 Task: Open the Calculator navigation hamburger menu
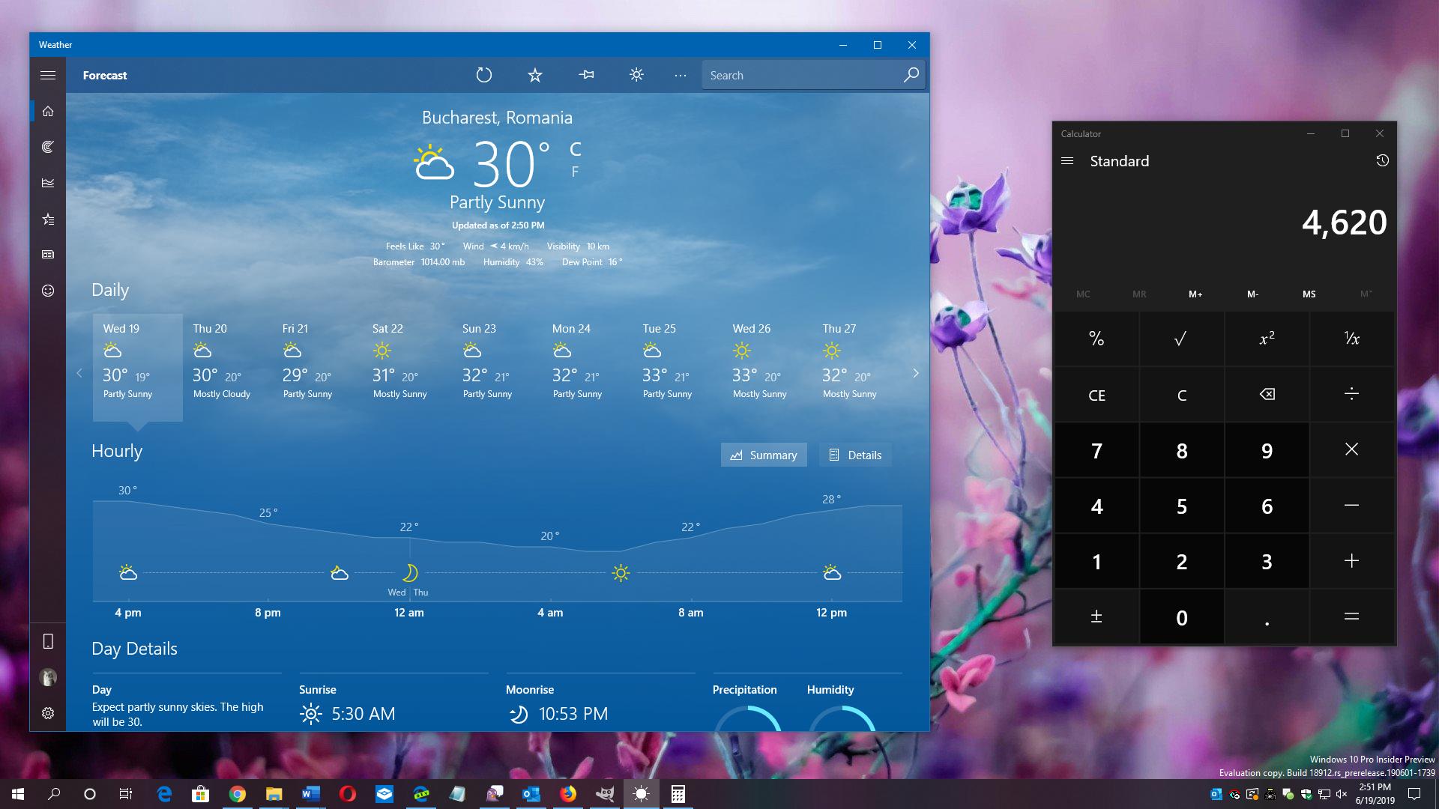pyautogui.click(x=1068, y=161)
